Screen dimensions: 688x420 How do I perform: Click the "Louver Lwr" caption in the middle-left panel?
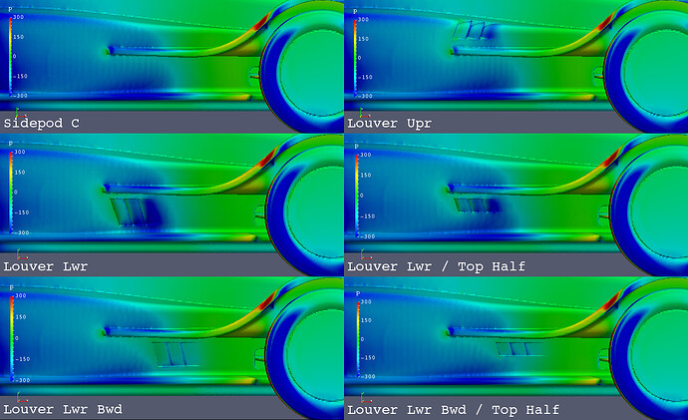coord(46,266)
